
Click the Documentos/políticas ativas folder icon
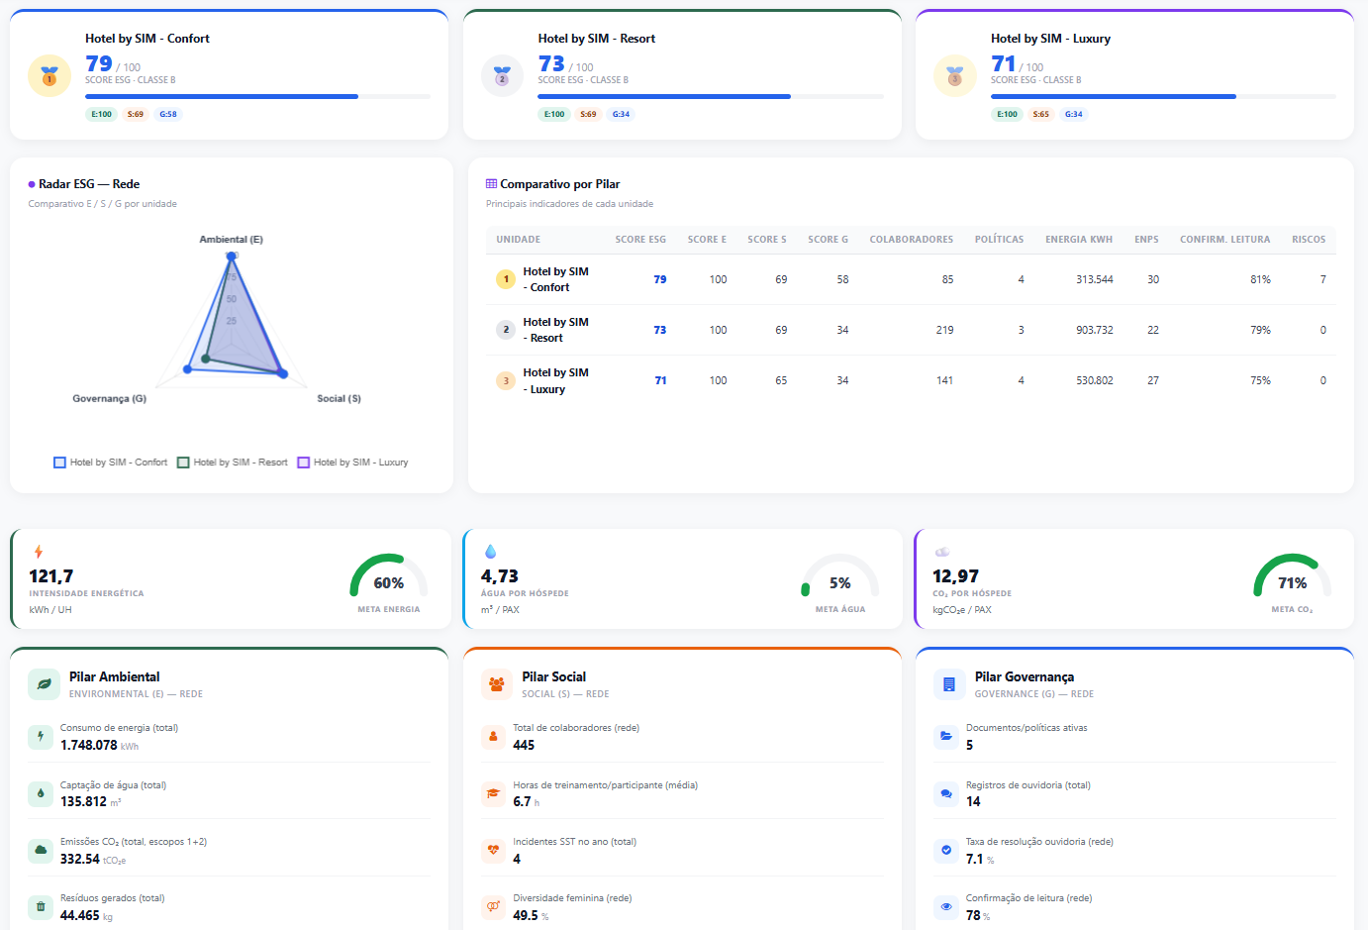pos(946,737)
